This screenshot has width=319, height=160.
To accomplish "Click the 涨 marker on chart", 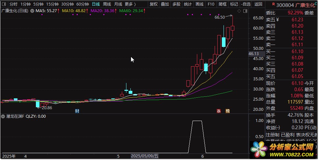I will [x=219, y=111].
